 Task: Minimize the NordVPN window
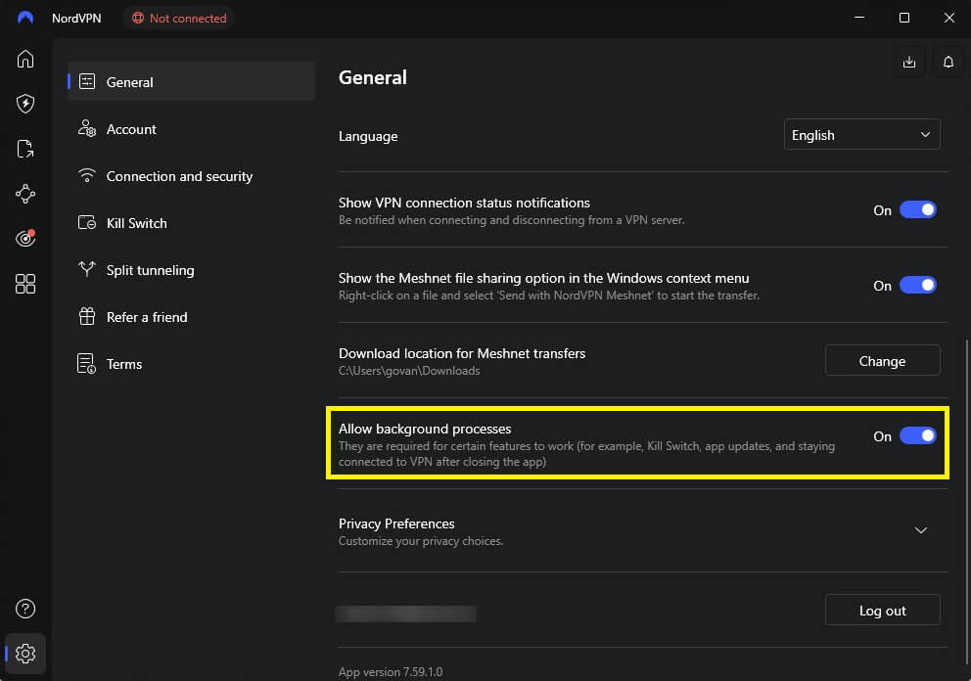[858, 18]
